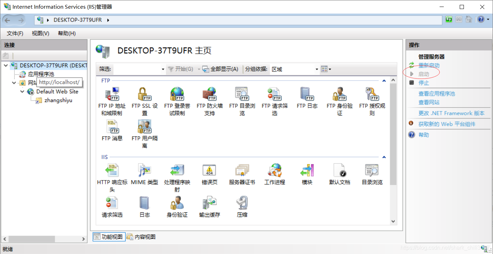Click the DESKTOP-37T9UFR address bar field
This screenshot has width=493, height=254.
[x=239, y=20]
